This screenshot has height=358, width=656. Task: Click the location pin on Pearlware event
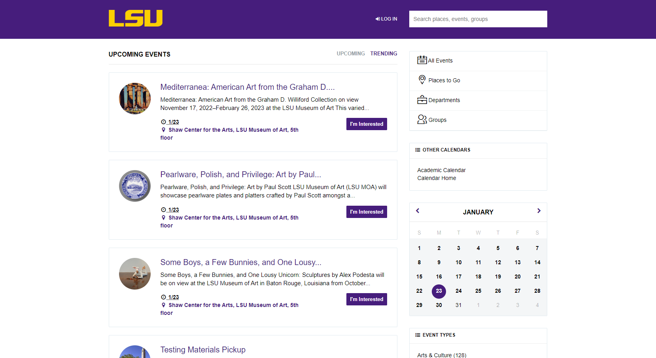point(163,218)
